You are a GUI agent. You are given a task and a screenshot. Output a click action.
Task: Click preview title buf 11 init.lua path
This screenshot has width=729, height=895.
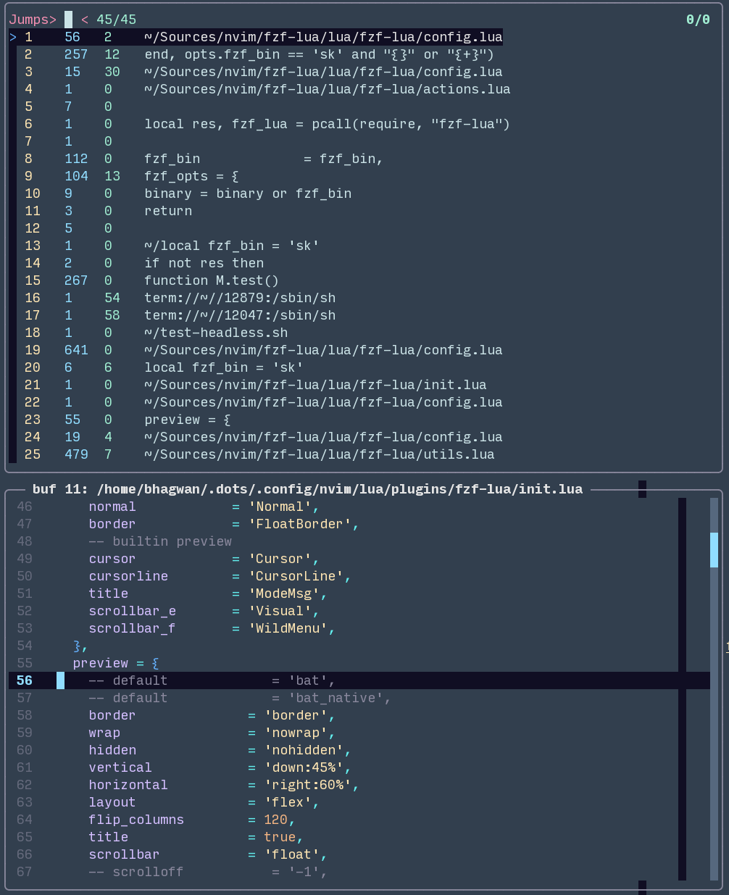click(x=307, y=489)
